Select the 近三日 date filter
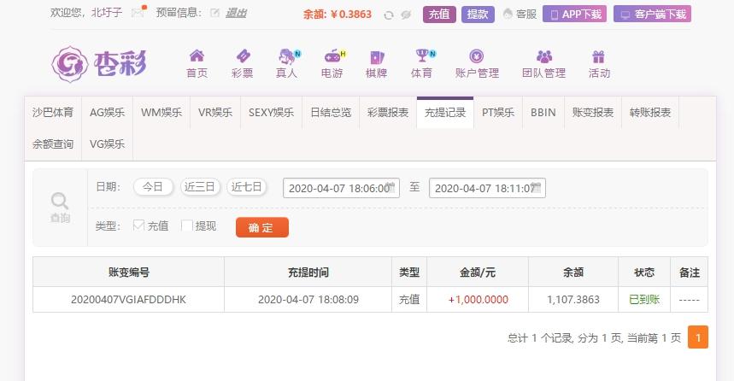This screenshot has height=381, width=734. click(200, 187)
